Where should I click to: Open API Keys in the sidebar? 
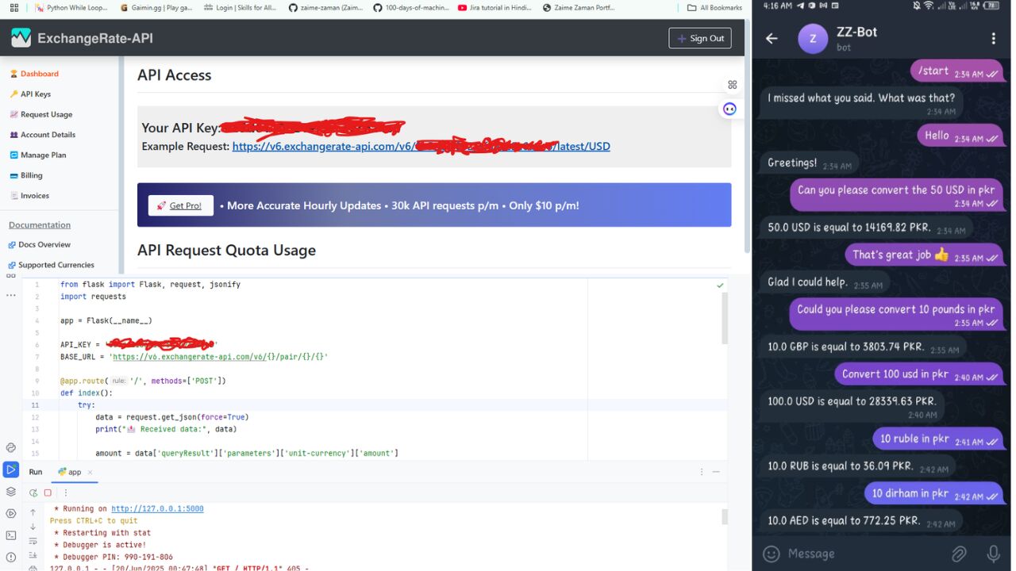click(30, 94)
